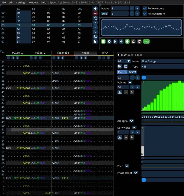Screen dimensions: 184x196
Task: Collapse the Pulse 2 channel columns
Action: [31, 58]
